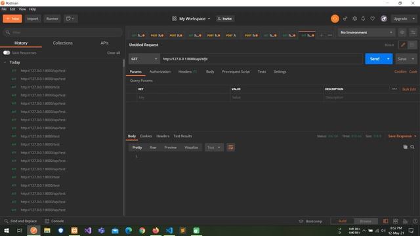Search the response with magnifier icon
The height and width of the screenshot is (236, 420).
click(x=413, y=147)
